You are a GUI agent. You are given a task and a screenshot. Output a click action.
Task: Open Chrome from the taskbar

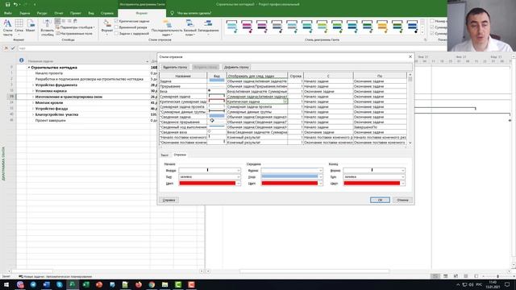tap(152, 284)
